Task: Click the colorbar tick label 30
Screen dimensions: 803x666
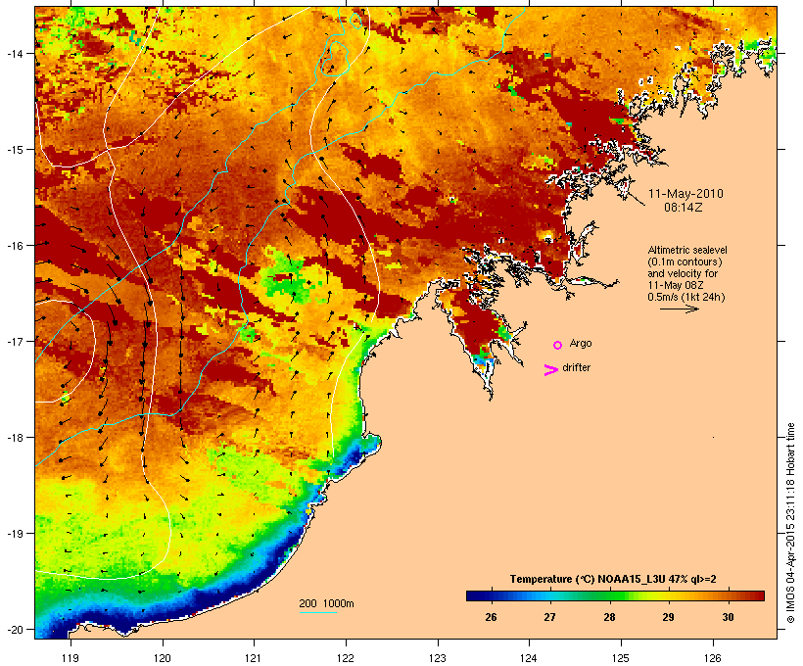Action: tap(728, 617)
